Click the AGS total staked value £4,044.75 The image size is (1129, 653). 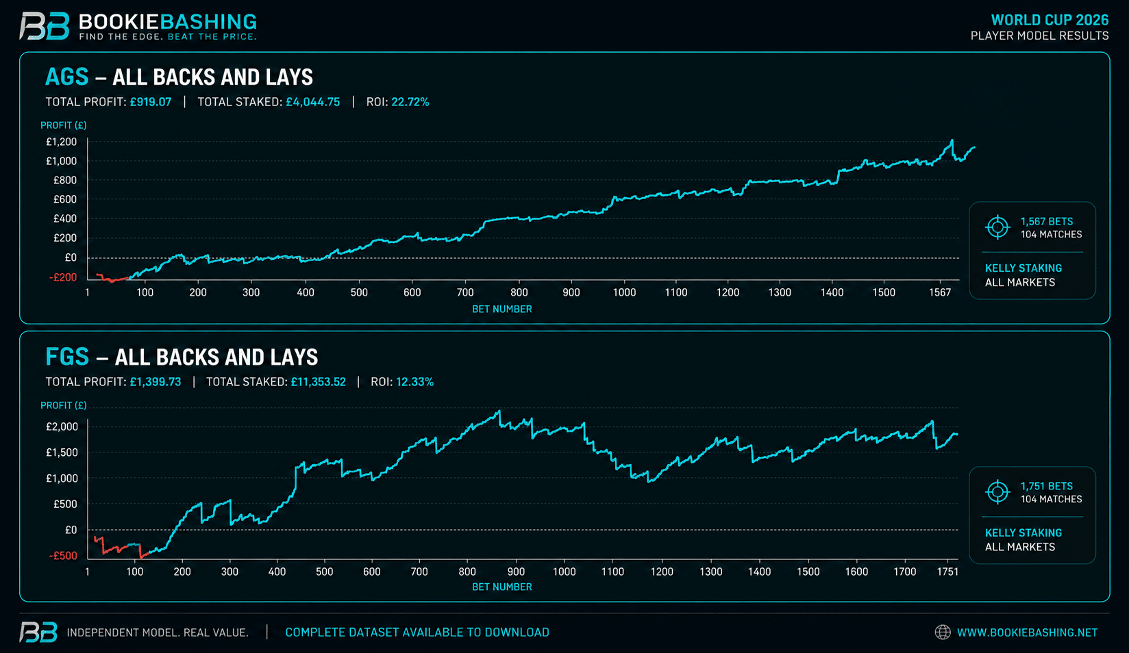click(312, 102)
